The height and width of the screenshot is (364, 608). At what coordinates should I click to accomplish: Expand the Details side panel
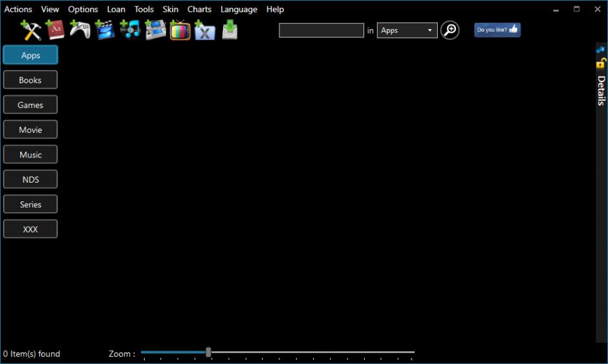click(x=602, y=90)
